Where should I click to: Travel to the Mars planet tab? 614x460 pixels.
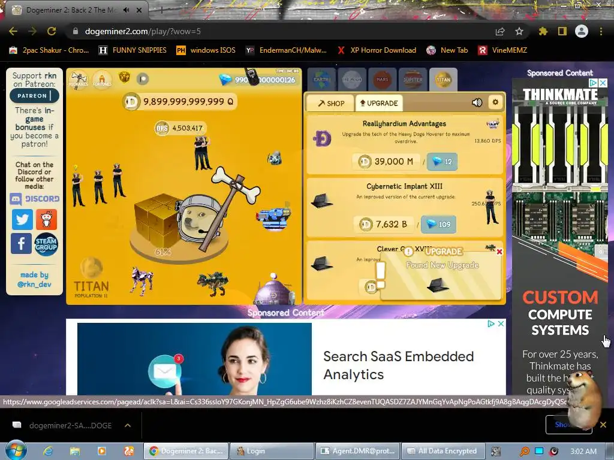[382, 80]
